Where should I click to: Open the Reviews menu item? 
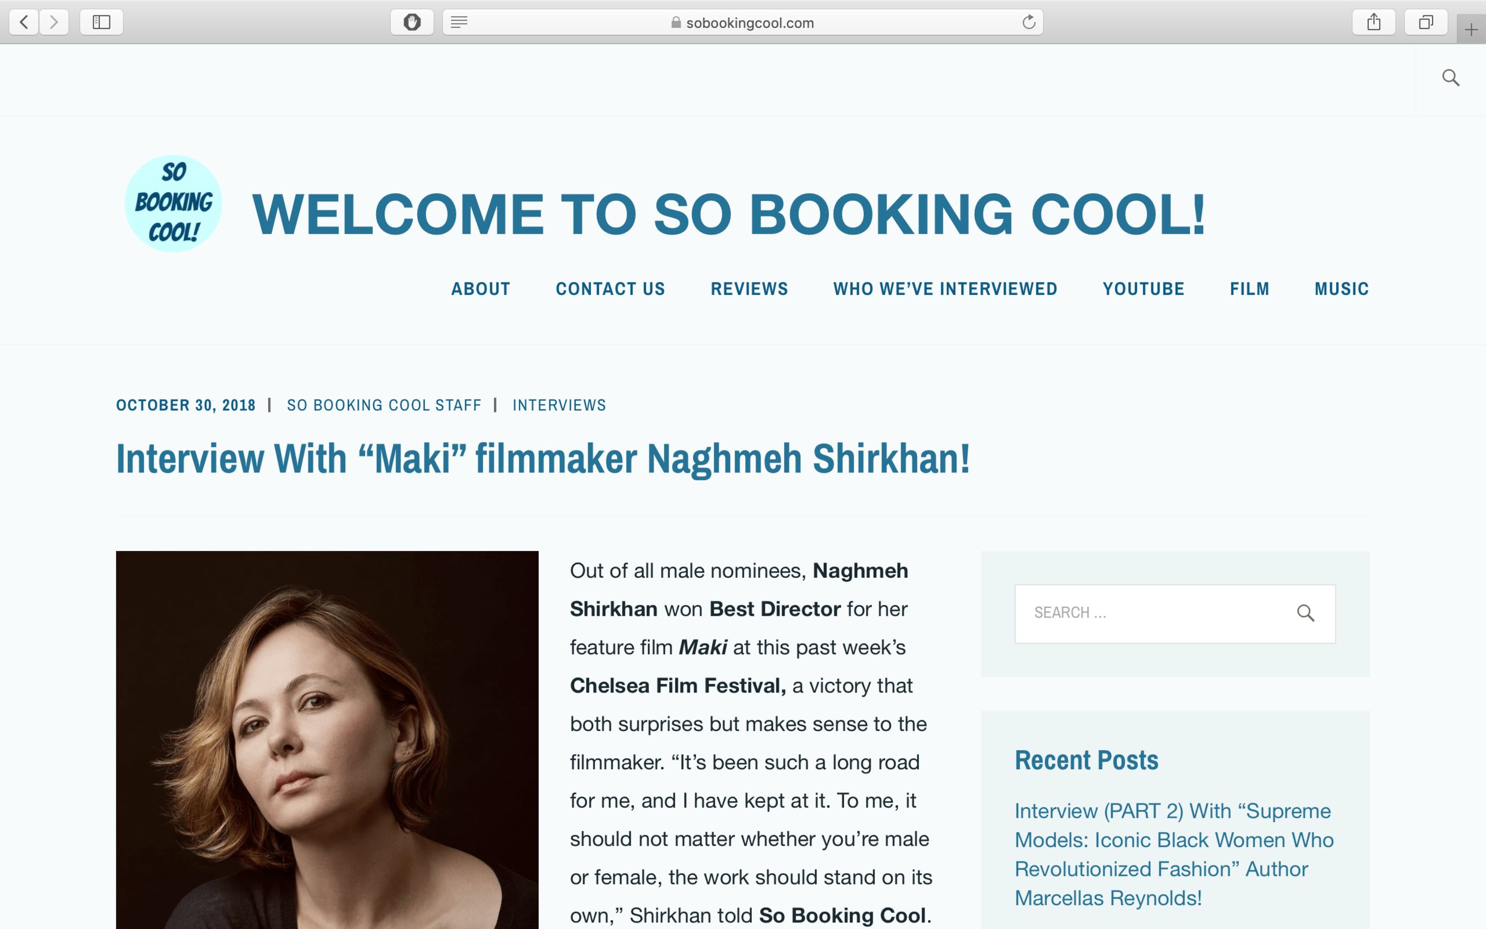(x=749, y=289)
